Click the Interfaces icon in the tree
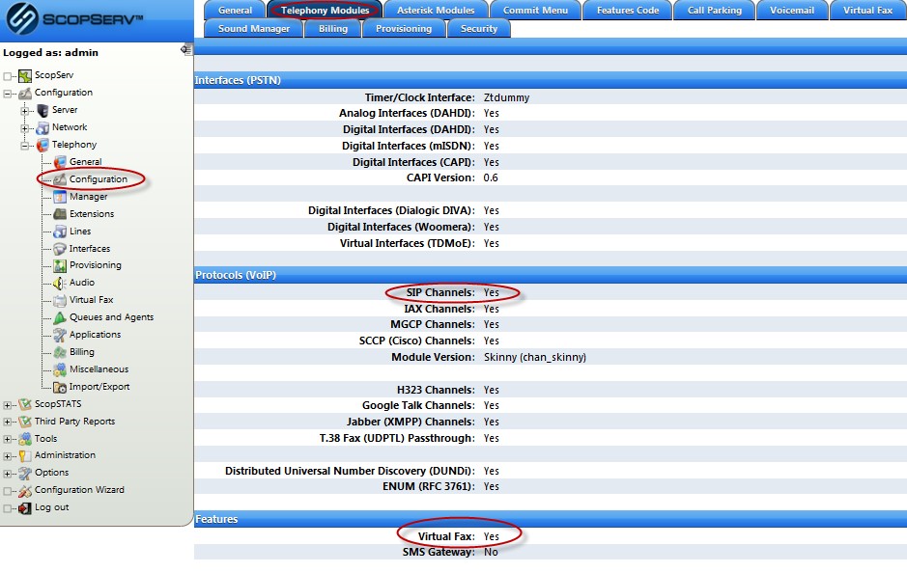The image size is (907, 573). tap(60, 249)
